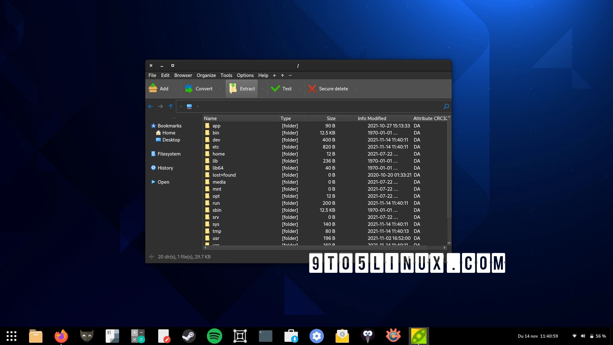Open the Tools menu
The height and width of the screenshot is (345, 613).
click(x=226, y=75)
